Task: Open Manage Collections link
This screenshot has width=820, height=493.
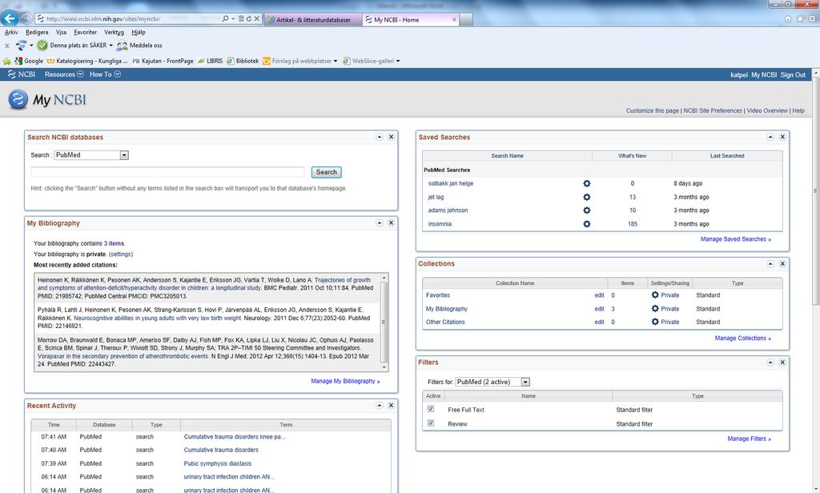Action: pos(742,339)
